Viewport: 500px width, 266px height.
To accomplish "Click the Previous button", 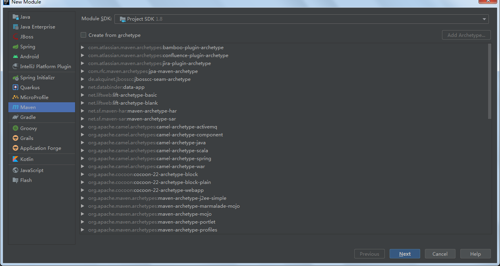I will tap(369, 254).
